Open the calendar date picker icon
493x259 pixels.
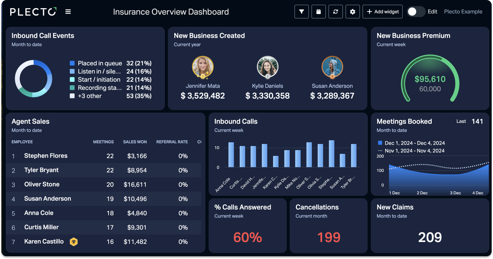coord(319,12)
